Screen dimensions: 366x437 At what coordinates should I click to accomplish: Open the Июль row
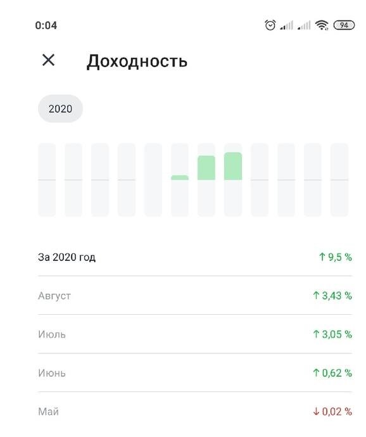[x=195, y=334]
